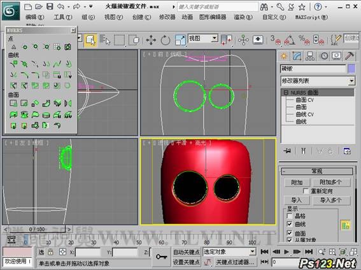
Task: Undo the last action with the Undo arrow
Action: [x=60, y=6]
